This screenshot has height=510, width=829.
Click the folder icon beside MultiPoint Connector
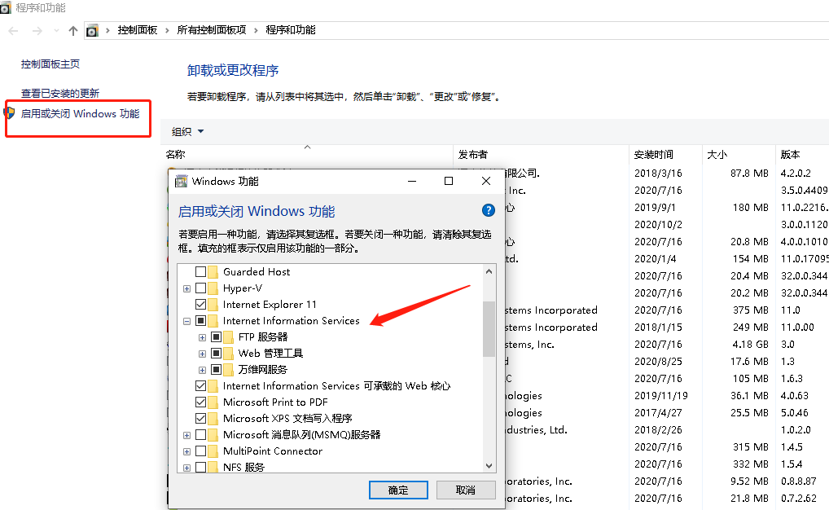tap(213, 451)
